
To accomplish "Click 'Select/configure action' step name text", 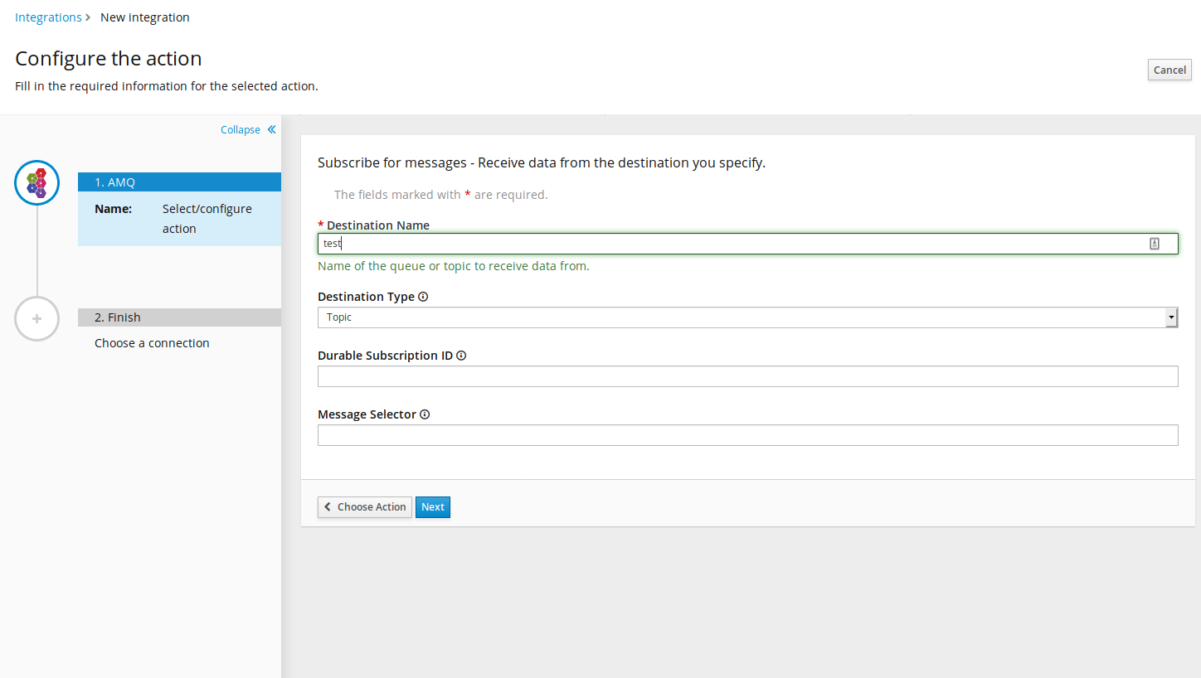I will tap(207, 219).
